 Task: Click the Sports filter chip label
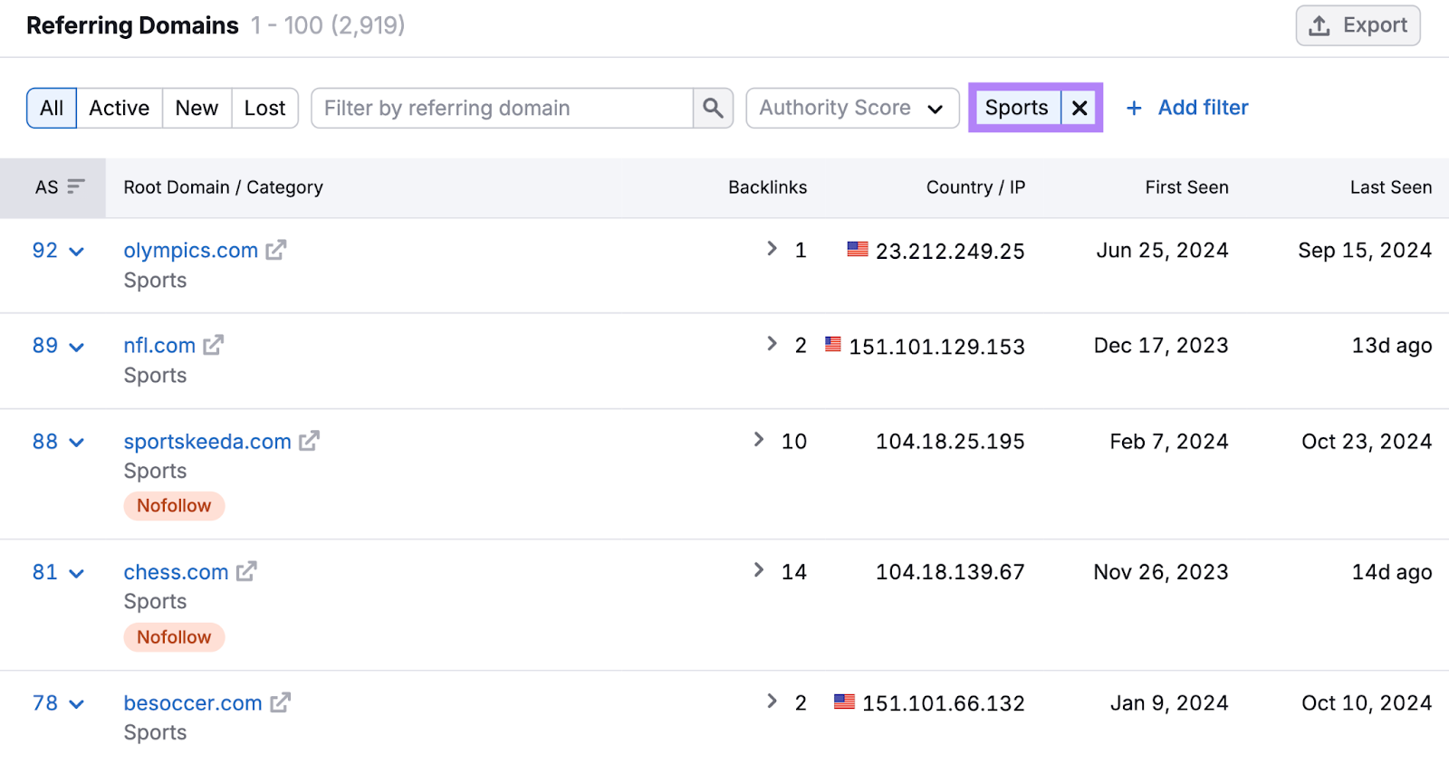[1016, 109]
